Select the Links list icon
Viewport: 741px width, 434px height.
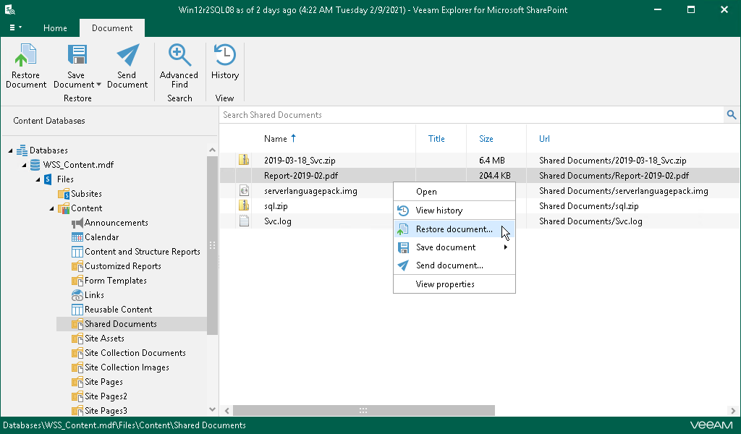[77, 295]
